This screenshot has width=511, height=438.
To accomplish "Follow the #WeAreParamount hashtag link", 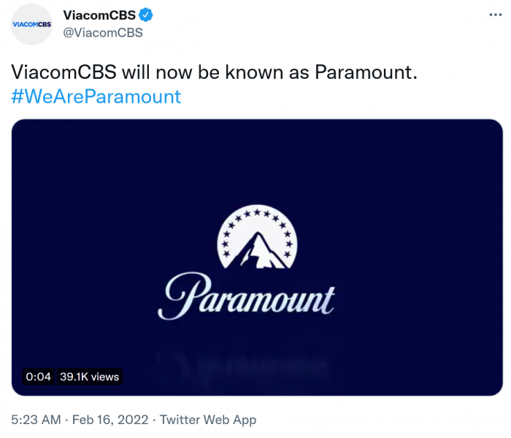I will point(96,96).
